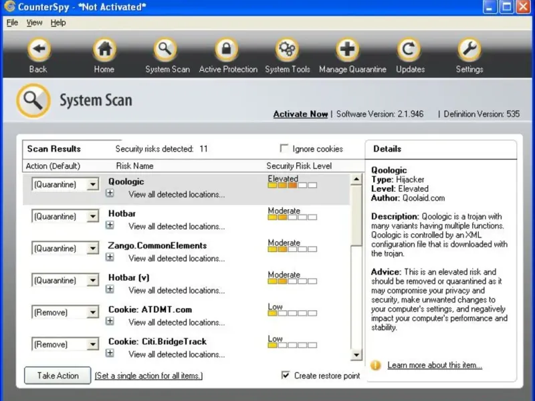The width and height of the screenshot is (535, 401).
Task: Click View all detected locations under Hotbar (v)
Action: pyautogui.click(x=177, y=290)
